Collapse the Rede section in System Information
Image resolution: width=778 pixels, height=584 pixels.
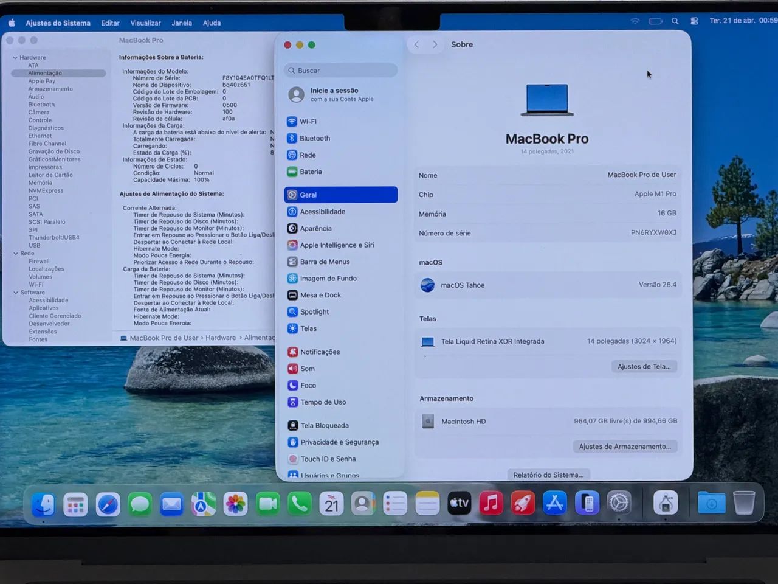[x=16, y=254]
